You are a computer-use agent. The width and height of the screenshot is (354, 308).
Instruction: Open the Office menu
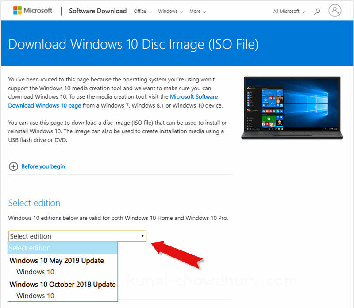pyautogui.click(x=142, y=12)
